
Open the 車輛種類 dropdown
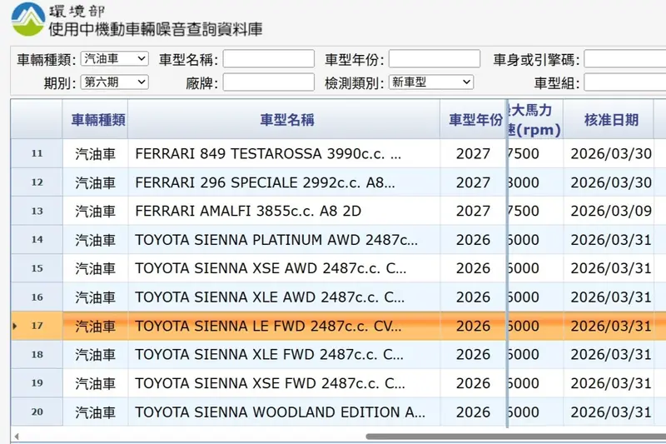click(x=115, y=59)
